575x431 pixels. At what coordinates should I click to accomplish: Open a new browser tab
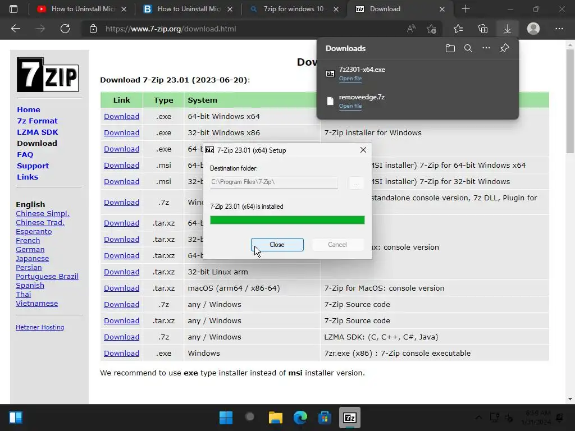click(x=466, y=9)
